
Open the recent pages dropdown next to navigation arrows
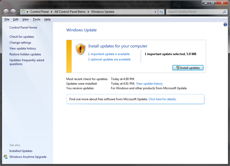point(18,12)
